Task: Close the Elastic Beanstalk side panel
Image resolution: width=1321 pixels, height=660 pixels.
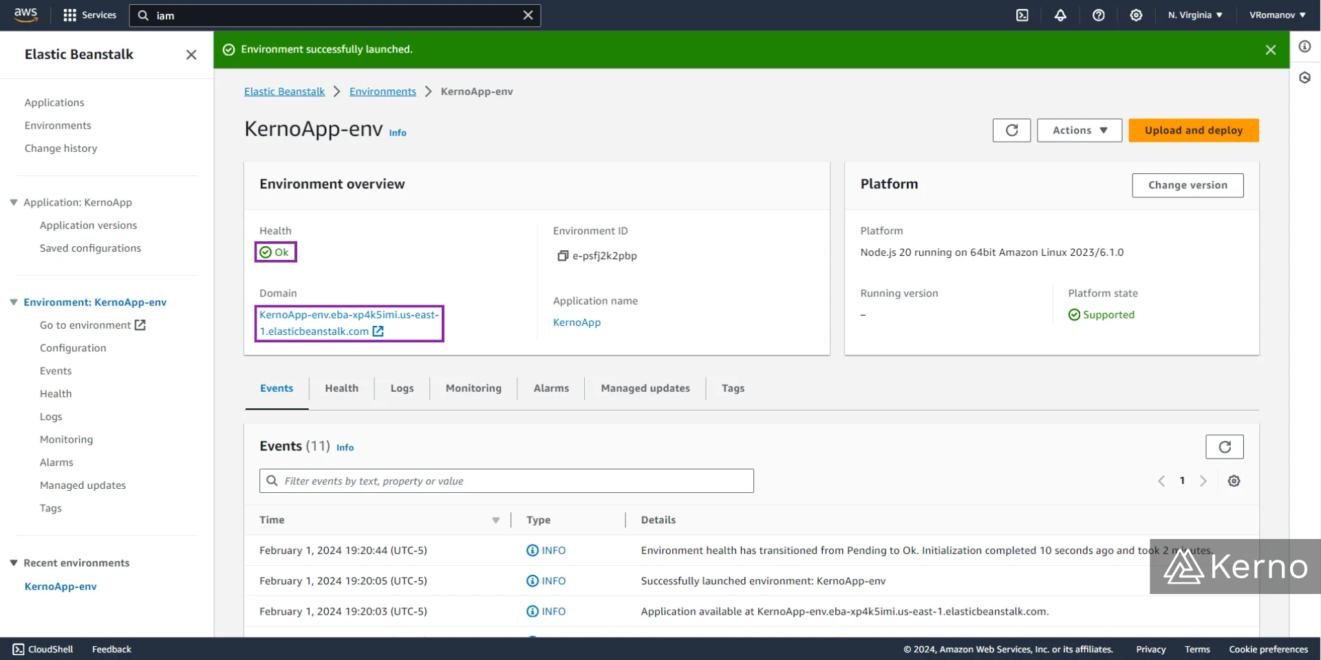Action: point(191,54)
